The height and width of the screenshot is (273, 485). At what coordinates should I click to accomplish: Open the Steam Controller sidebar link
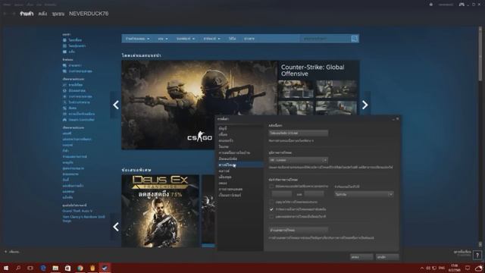point(81,120)
